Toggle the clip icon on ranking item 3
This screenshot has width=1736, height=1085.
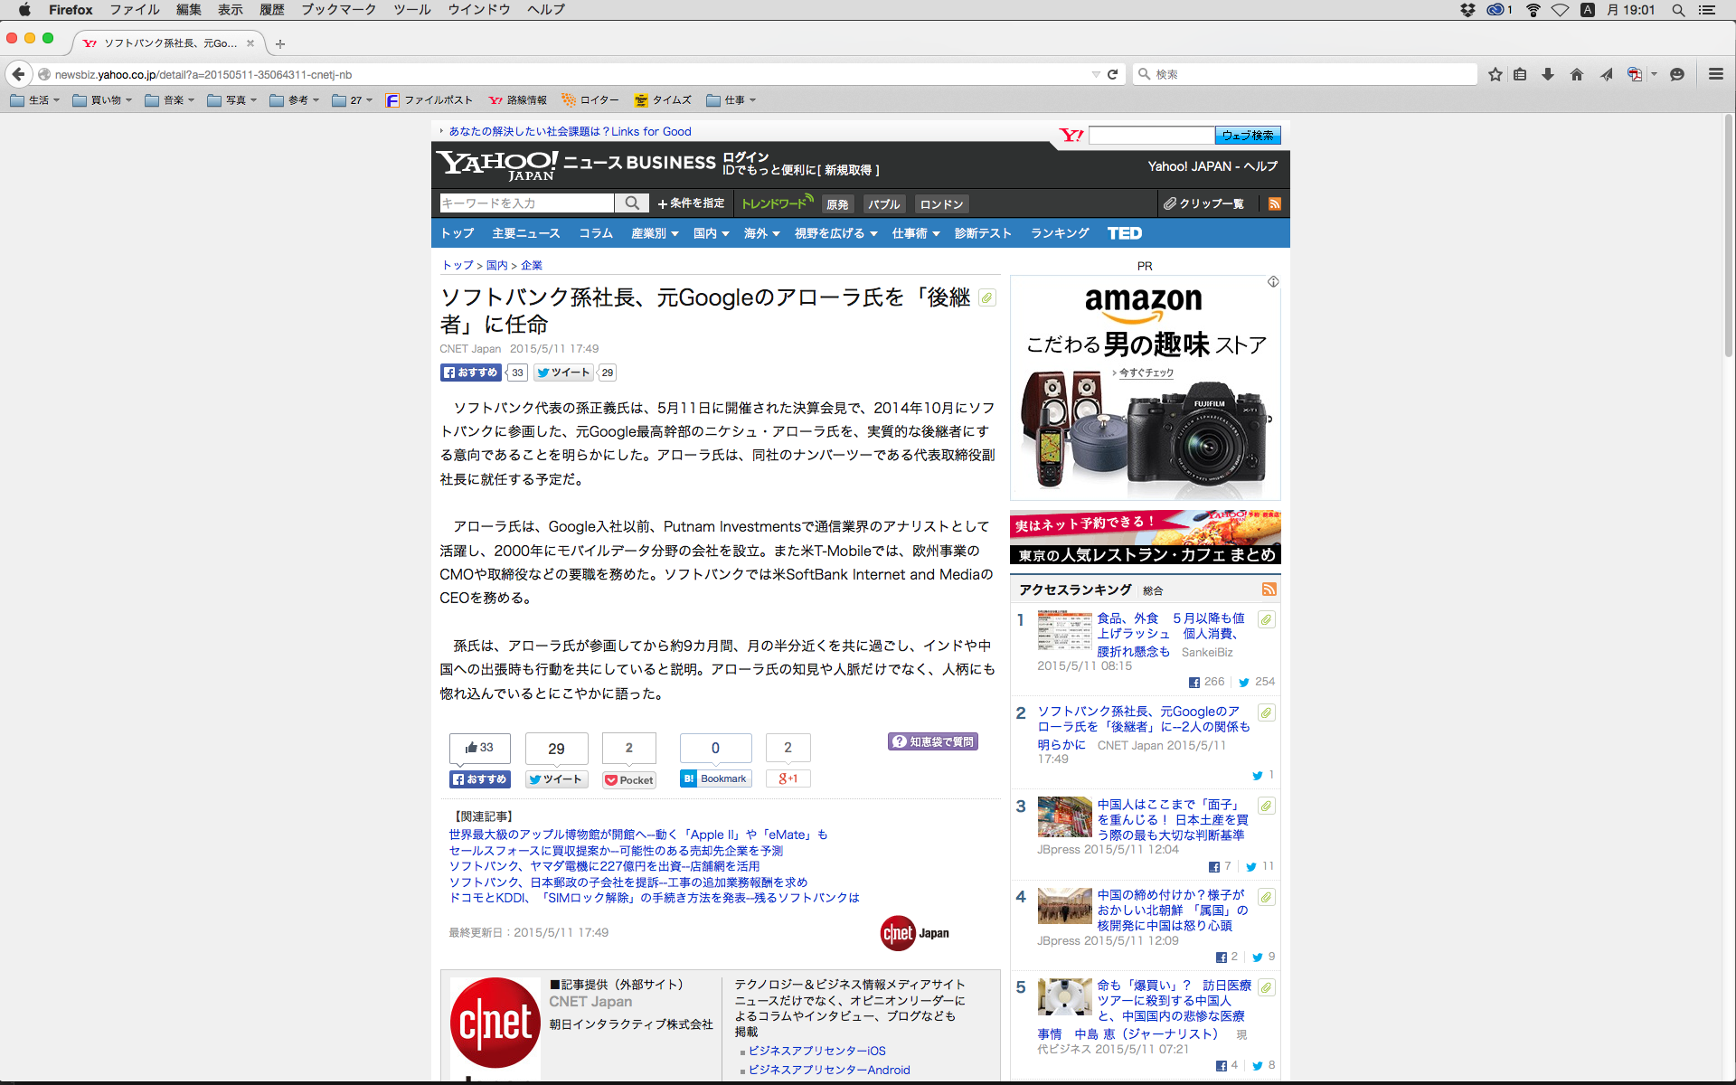1267,806
